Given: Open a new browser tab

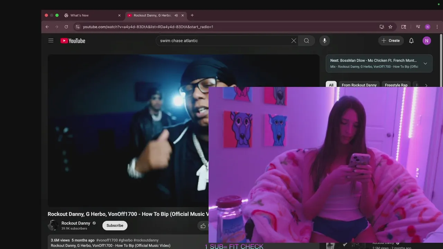Looking at the screenshot, I should coord(192,15).
